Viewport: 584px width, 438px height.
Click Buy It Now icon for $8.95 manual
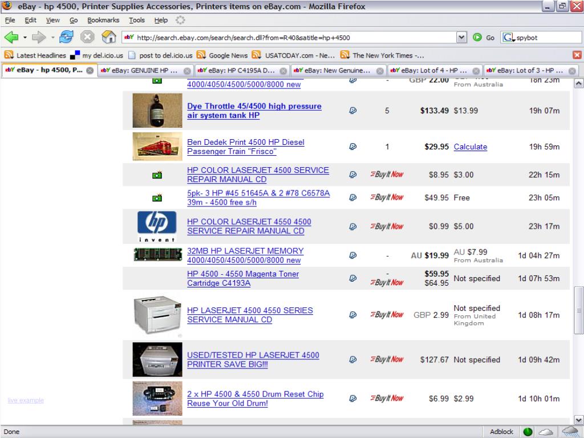click(x=387, y=175)
